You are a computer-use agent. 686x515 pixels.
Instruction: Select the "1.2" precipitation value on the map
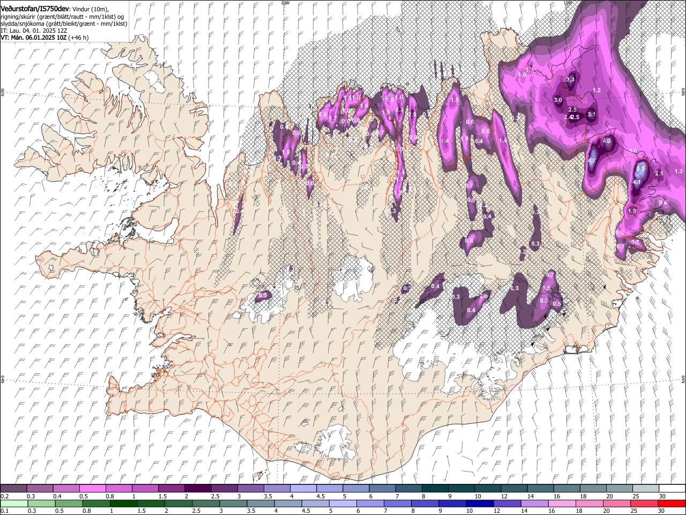596,90
